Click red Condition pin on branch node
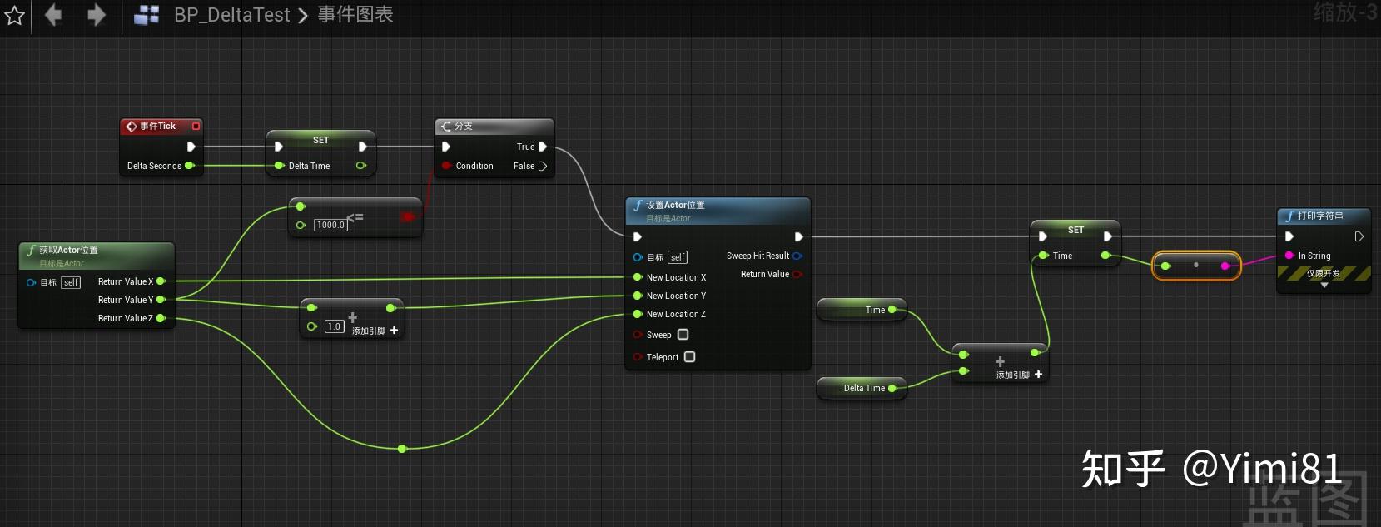This screenshot has height=527, width=1381. pos(446,166)
